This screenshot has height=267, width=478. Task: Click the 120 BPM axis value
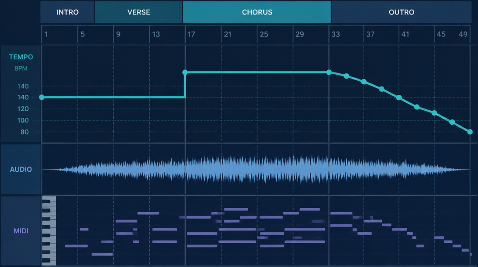(23, 109)
